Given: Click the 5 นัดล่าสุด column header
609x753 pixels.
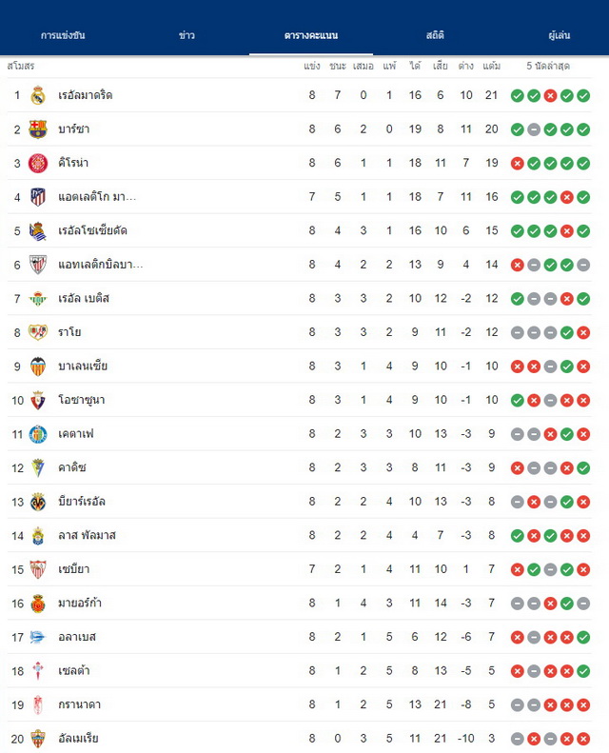Looking at the screenshot, I should coord(548,66).
